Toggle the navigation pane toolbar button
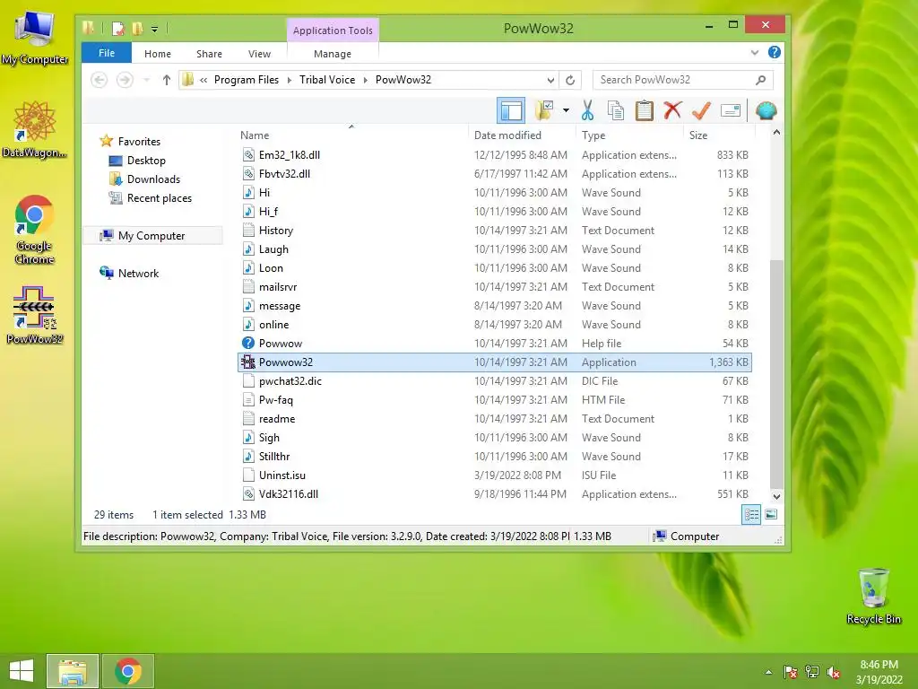918x689 pixels. point(510,110)
